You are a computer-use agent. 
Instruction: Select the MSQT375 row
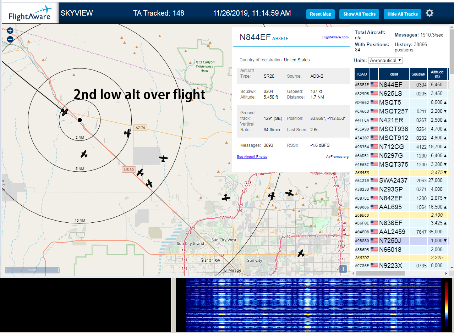[x=401, y=165]
